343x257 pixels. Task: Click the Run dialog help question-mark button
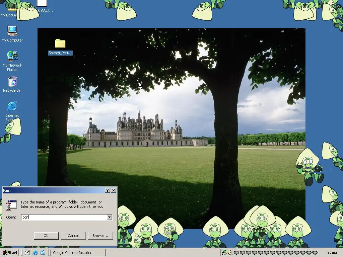108,190
